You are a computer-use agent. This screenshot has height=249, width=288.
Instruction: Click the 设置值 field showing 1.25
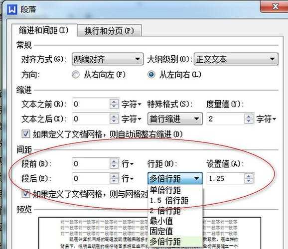tap(226, 178)
